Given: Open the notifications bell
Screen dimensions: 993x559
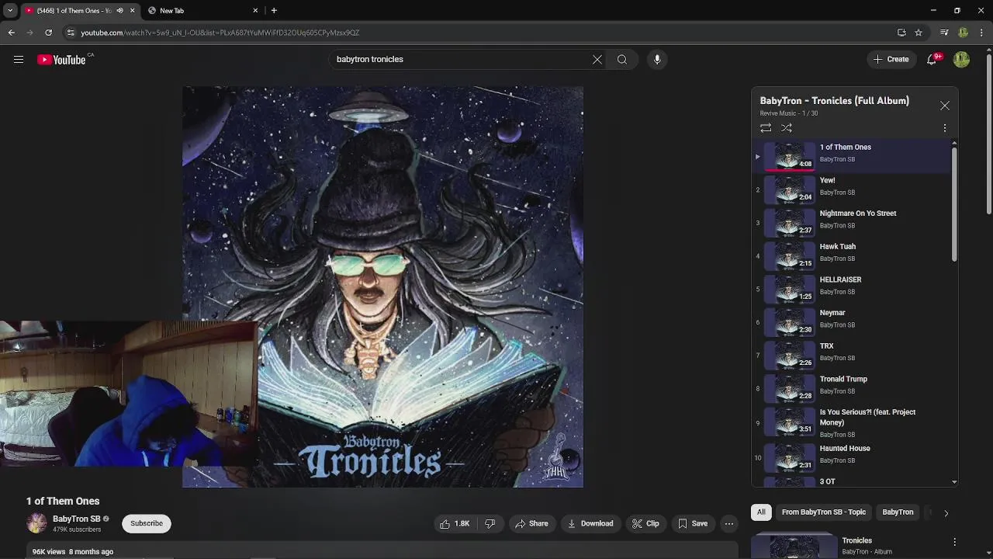Looking at the screenshot, I should [x=932, y=59].
